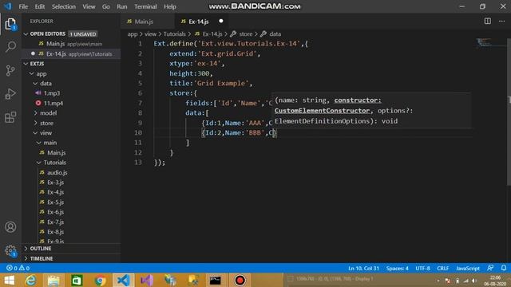Open Edit menu

click(39, 6)
